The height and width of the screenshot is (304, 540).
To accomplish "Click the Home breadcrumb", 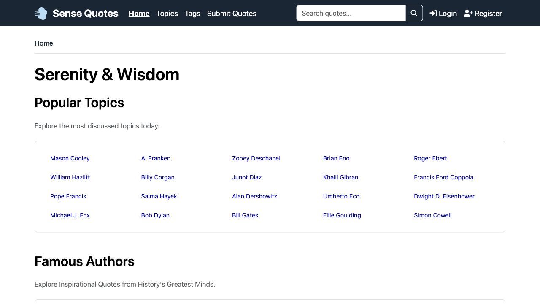I will coord(44,43).
